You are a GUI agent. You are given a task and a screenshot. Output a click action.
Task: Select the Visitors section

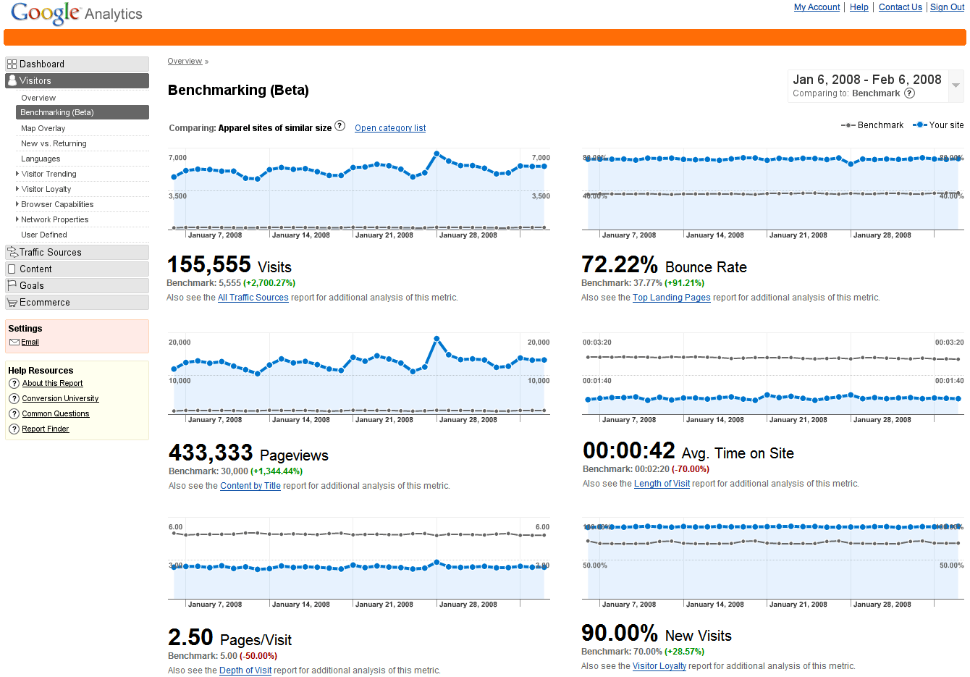pos(77,81)
